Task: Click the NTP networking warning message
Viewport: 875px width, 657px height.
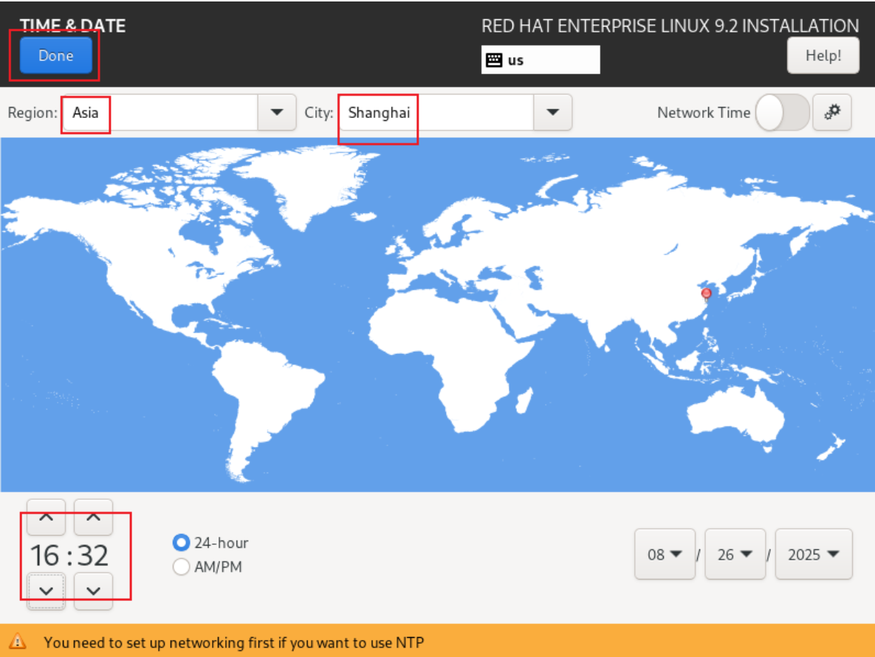Action: (234, 642)
